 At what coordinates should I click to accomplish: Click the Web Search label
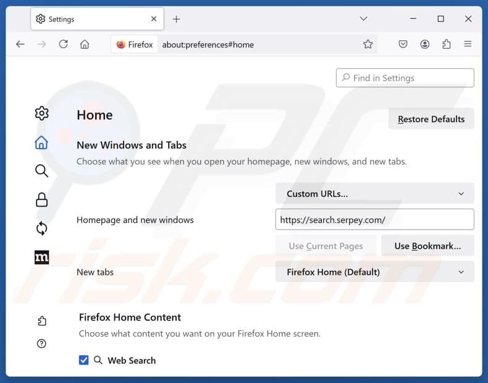[x=132, y=360]
